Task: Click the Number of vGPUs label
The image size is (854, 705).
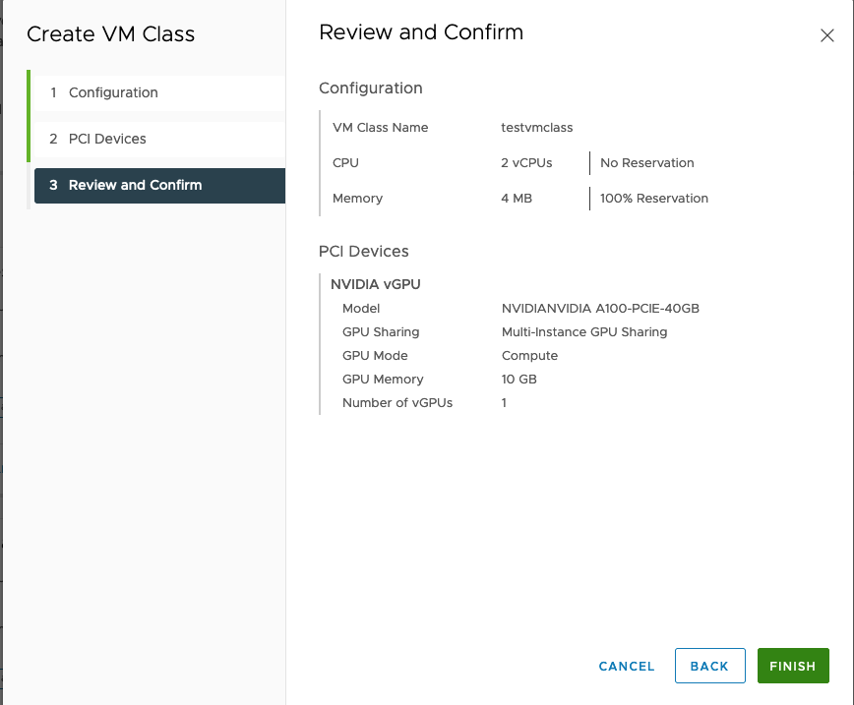Action: click(x=397, y=402)
